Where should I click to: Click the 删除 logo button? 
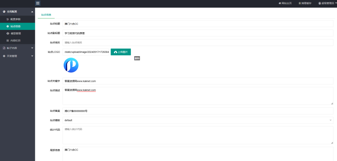click(137, 58)
